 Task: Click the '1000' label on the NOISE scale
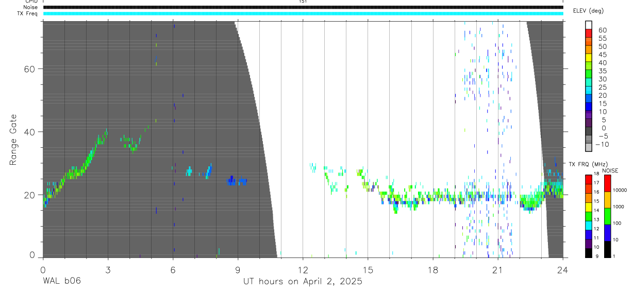619,207
